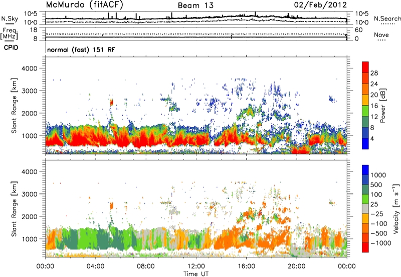Image resolution: width=401 pixels, height=277 pixels.
Task: Click the 12:00 time axis label
Action: (x=196, y=266)
